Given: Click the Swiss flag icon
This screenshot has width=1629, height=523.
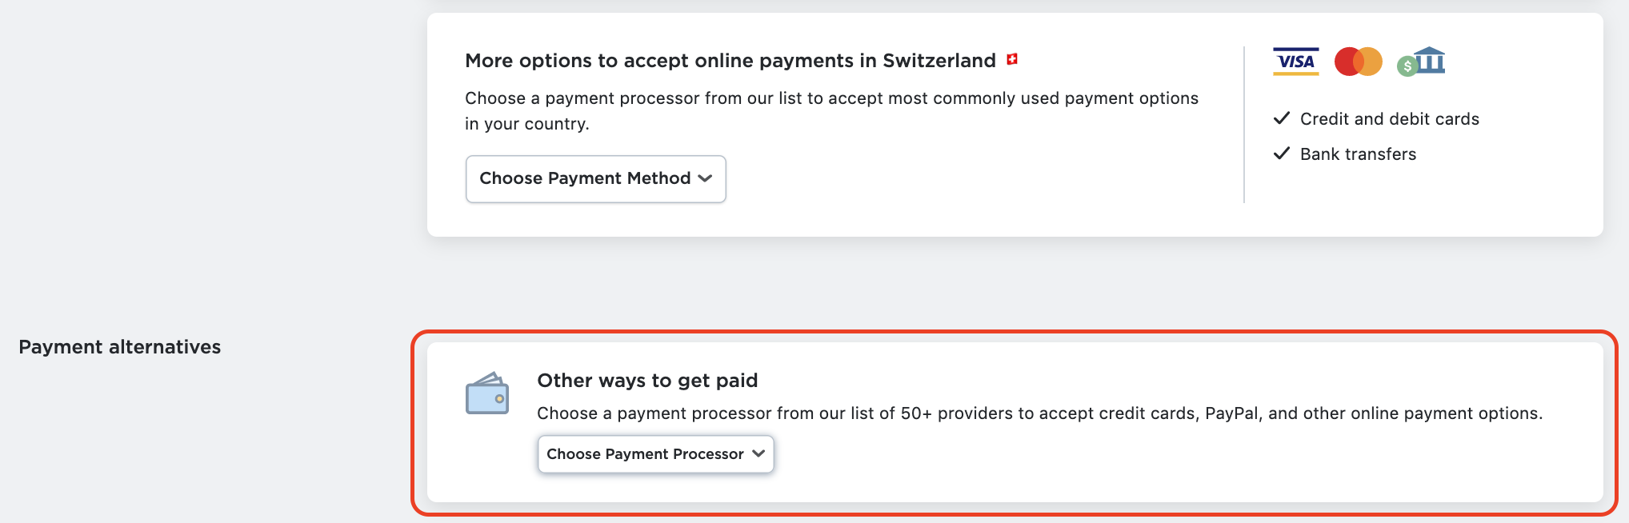Looking at the screenshot, I should coord(1012,59).
